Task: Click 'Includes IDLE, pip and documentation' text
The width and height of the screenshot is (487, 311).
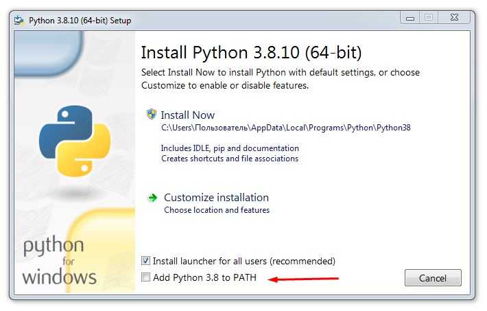Action: tap(230, 148)
